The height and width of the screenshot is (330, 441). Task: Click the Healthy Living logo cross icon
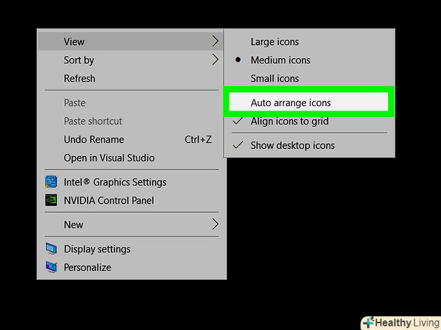click(x=368, y=323)
